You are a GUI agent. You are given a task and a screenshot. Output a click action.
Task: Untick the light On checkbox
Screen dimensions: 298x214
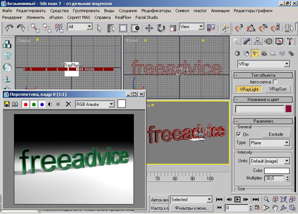[x=238, y=134]
